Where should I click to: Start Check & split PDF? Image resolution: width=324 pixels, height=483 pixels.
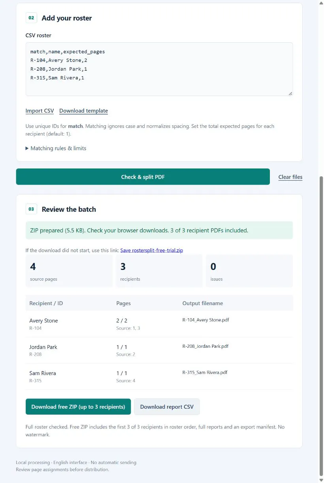pyautogui.click(x=143, y=177)
